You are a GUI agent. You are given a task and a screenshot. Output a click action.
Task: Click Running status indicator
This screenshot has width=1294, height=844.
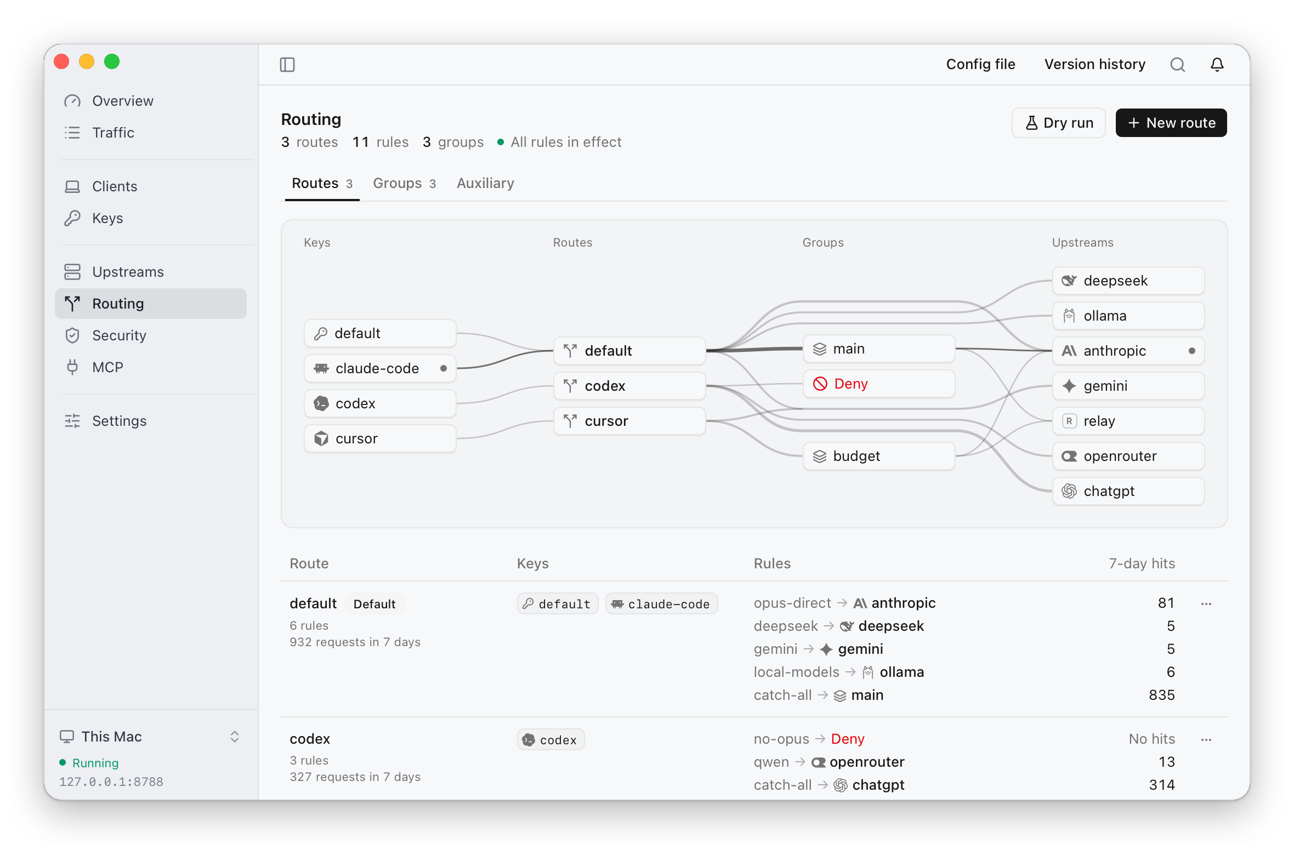click(x=89, y=763)
